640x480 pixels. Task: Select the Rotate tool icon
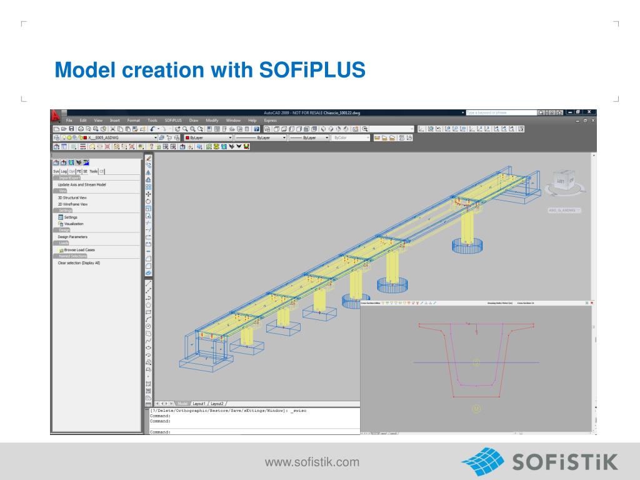[x=149, y=202]
